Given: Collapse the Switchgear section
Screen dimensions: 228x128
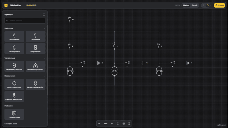Looking at the screenshot, I should 44,28.
